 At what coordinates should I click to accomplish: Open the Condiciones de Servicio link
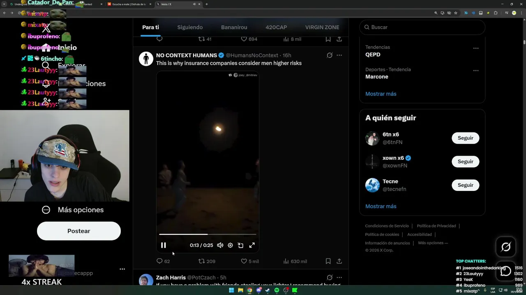pos(387,226)
